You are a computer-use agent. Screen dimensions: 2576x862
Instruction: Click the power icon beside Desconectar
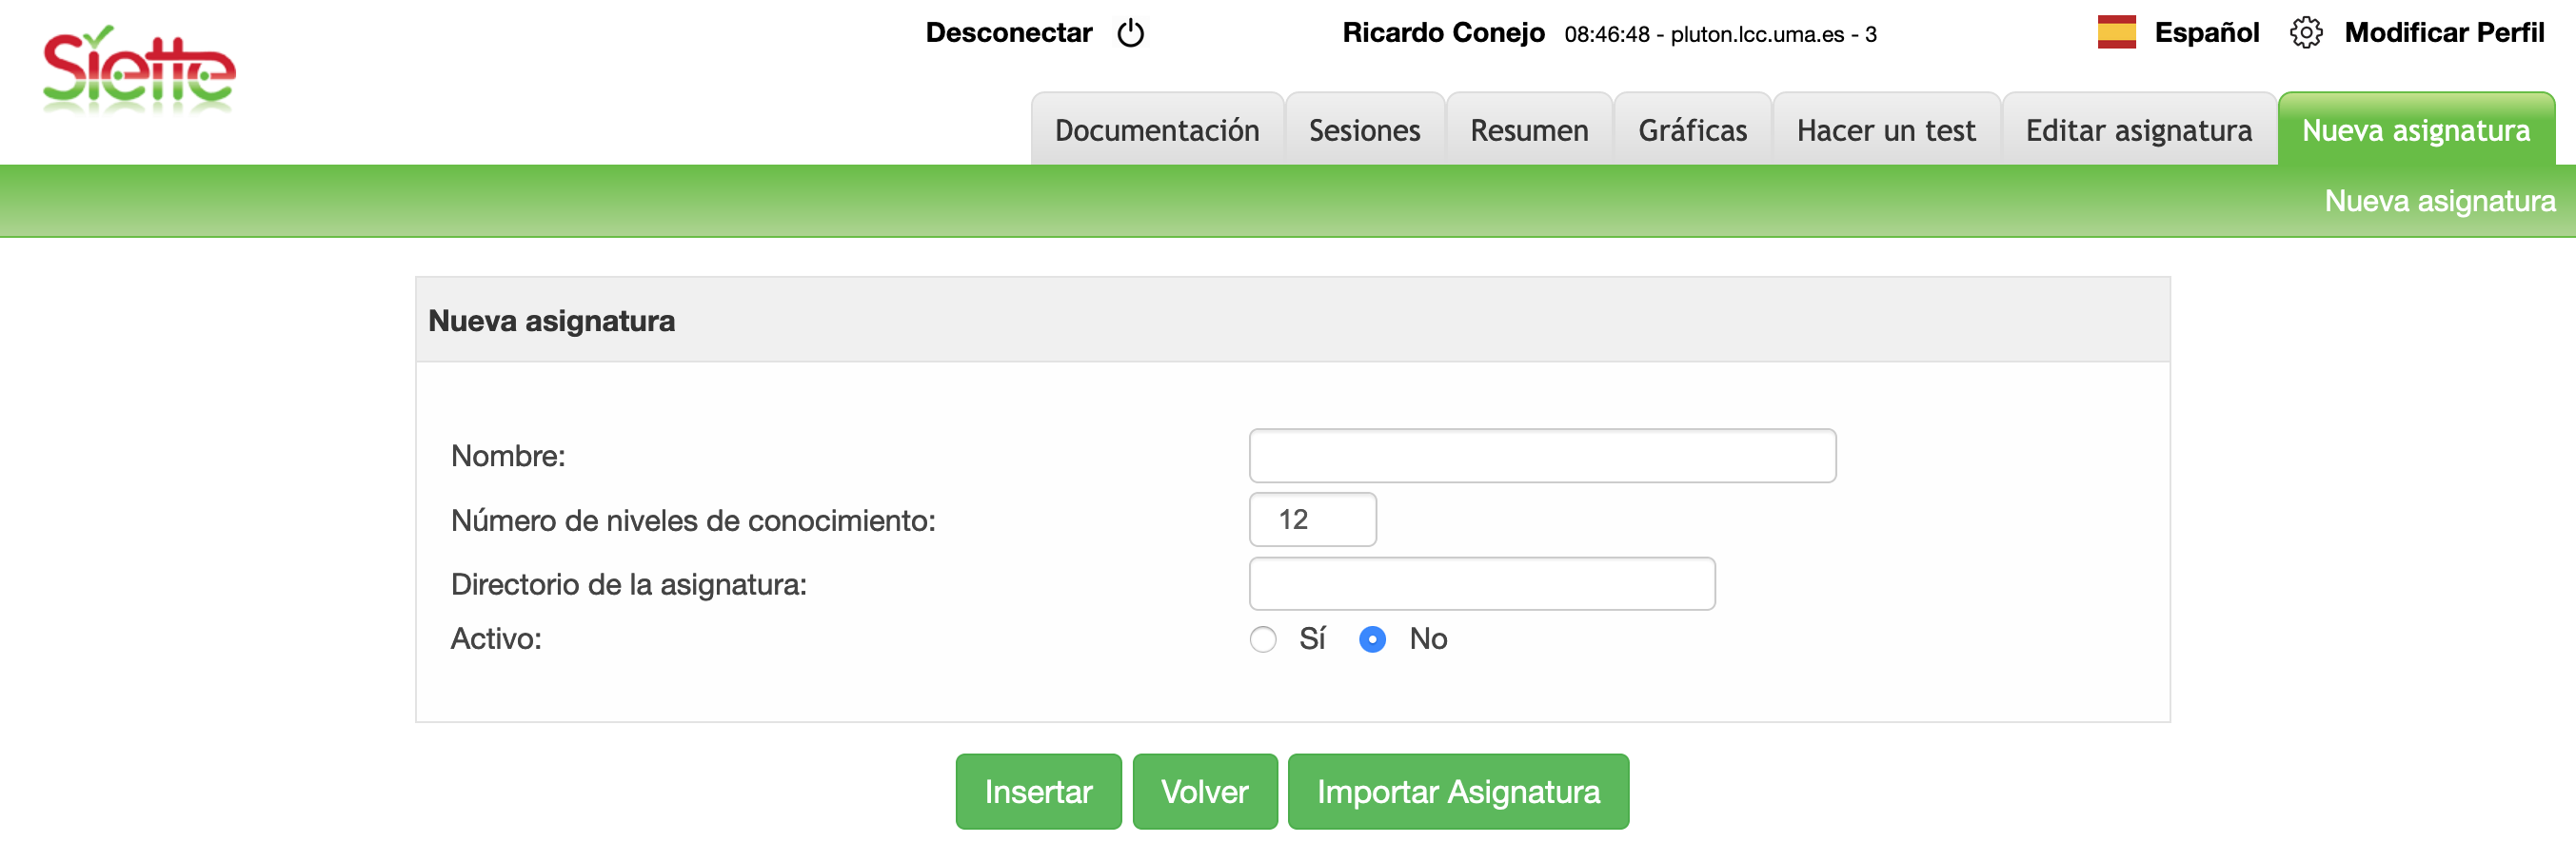tap(1130, 34)
